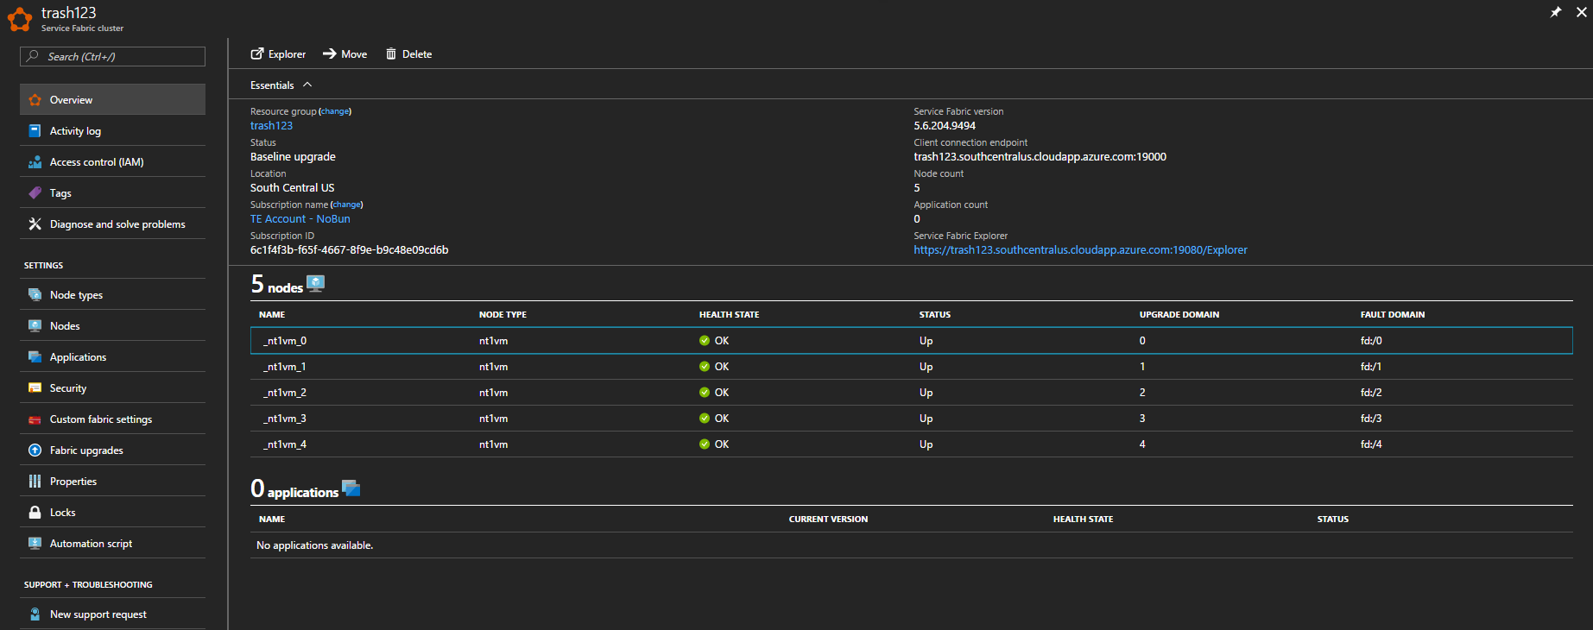Click the OK health icon for _nt1vm_4

click(x=705, y=444)
